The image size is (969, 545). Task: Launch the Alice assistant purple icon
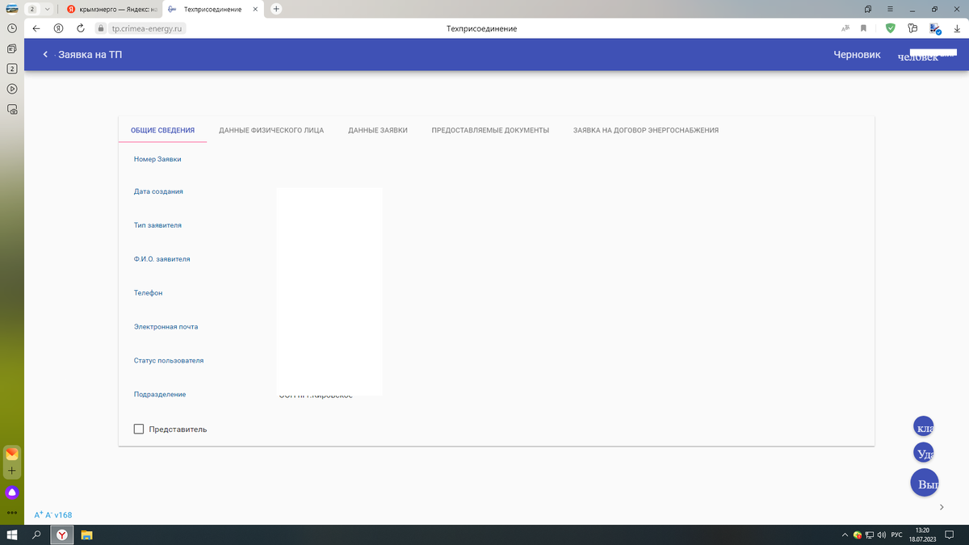[x=12, y=492]
